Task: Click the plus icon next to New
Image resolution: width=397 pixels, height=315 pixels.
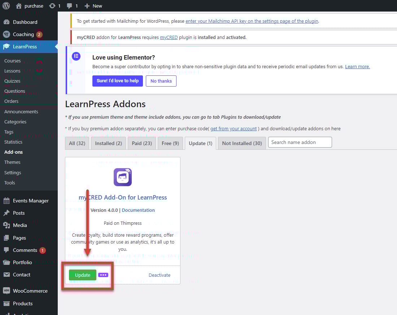Action: click(87, 6)
